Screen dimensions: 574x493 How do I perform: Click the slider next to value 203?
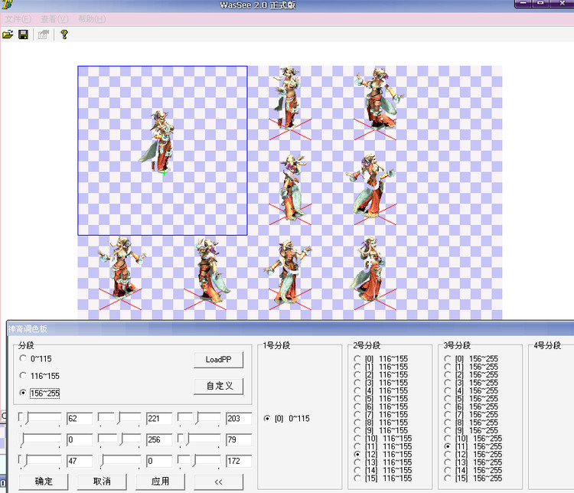tap(199, 418)
